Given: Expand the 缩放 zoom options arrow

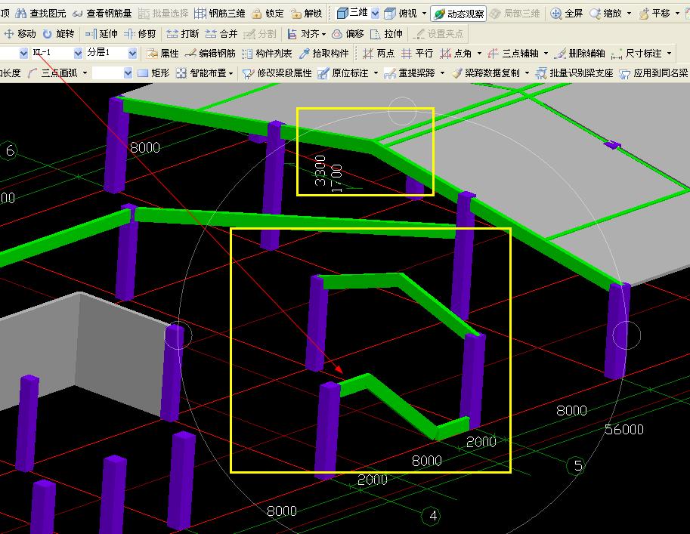Looking at the screenshot, I should click(629, 14).
